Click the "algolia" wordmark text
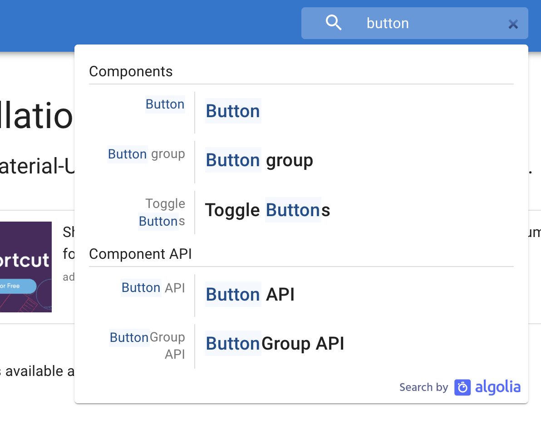 pyautogui.click(x=497, y=387)
